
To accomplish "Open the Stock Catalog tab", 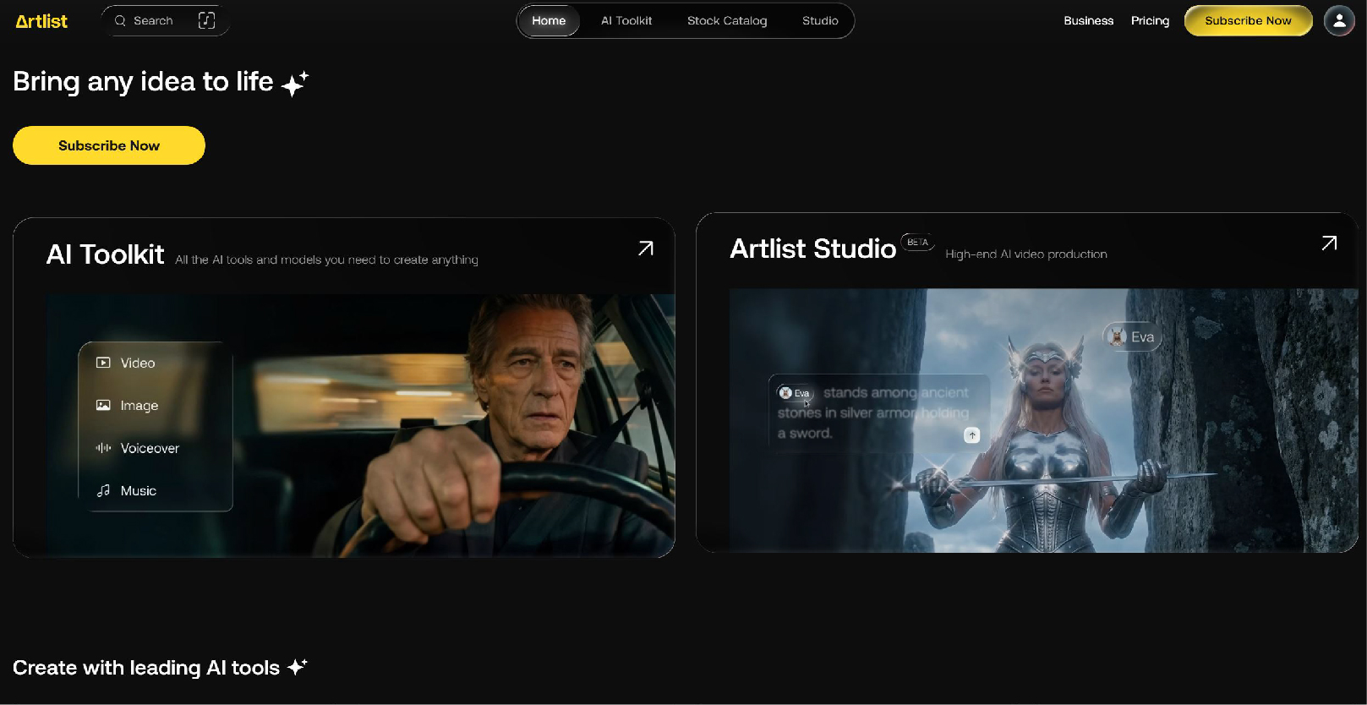I will pos(727,20).
